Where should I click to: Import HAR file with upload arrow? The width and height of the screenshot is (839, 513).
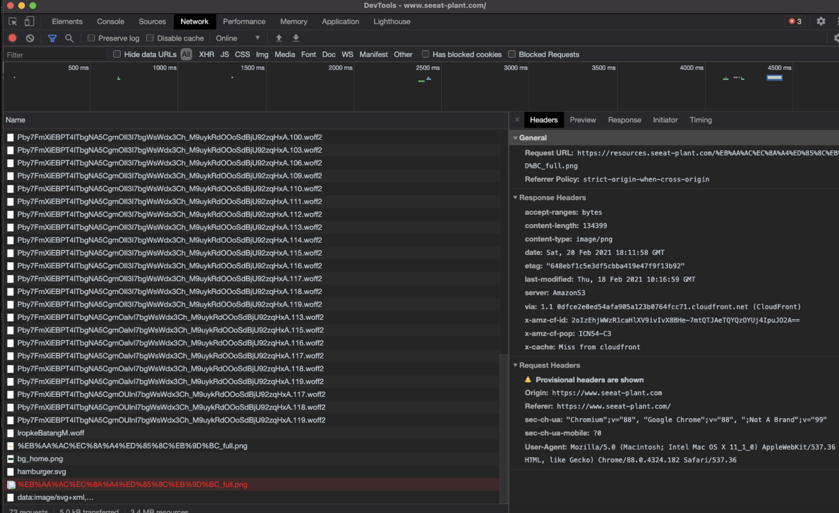pos(279,38)
